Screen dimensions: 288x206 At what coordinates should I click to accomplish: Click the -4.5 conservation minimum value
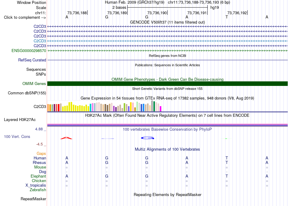click(x=39, y=144)
